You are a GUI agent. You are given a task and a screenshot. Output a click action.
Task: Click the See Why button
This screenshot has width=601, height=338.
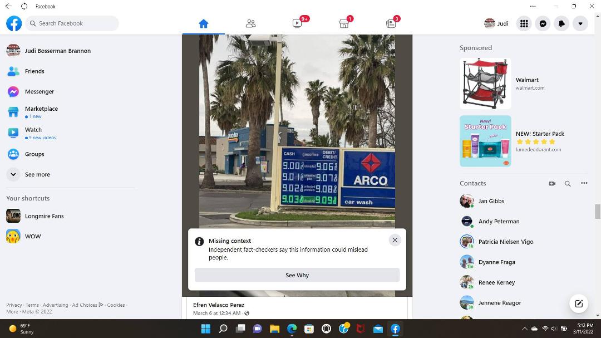[297, 275]
